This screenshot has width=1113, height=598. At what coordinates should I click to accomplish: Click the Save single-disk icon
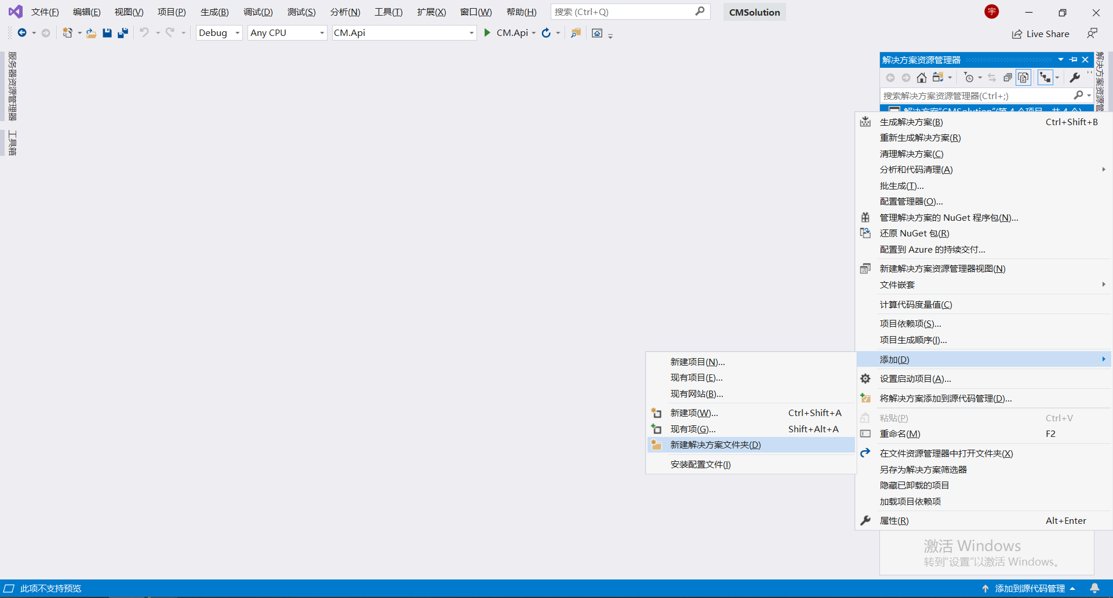click(107, 33)
